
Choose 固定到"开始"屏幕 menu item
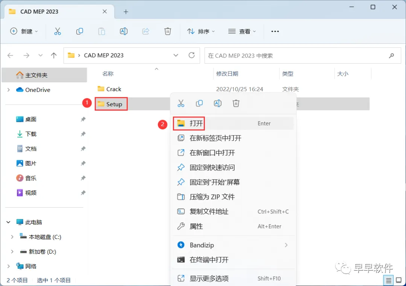coord(233,182)
